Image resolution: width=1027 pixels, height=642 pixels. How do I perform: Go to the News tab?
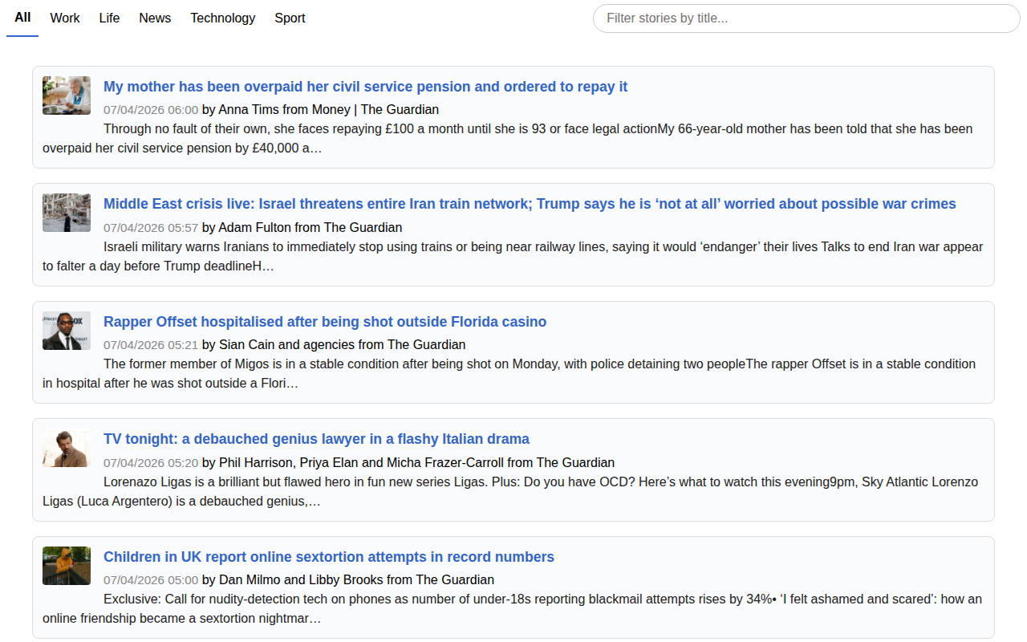155,18
